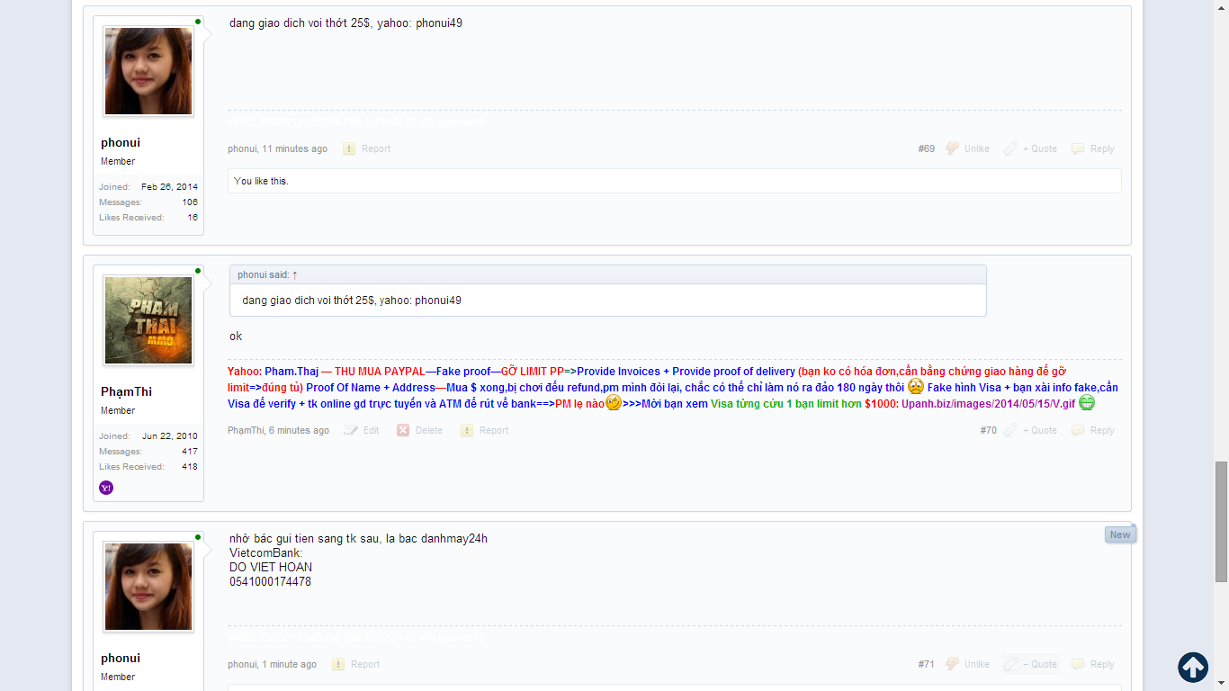Click the up arrow in the quoted post header
Image resolution: width=1229 pixels, height=691 pixels.
pos(295,274)
